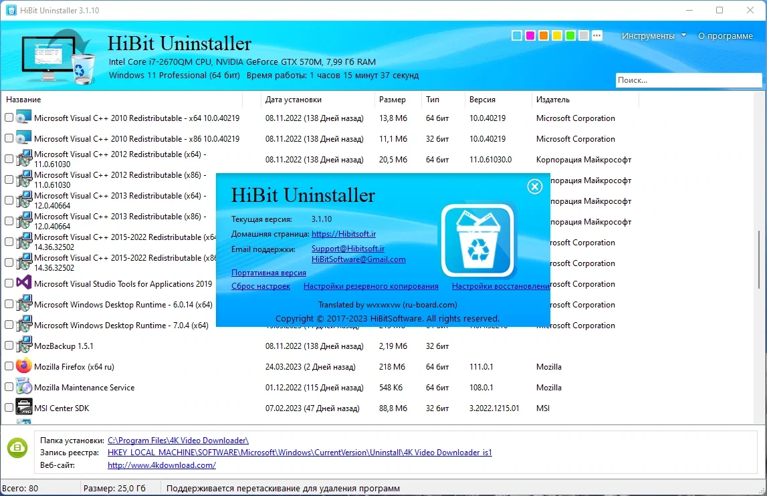Click Mozilla Maintenance Service icon

click(23, 386)
